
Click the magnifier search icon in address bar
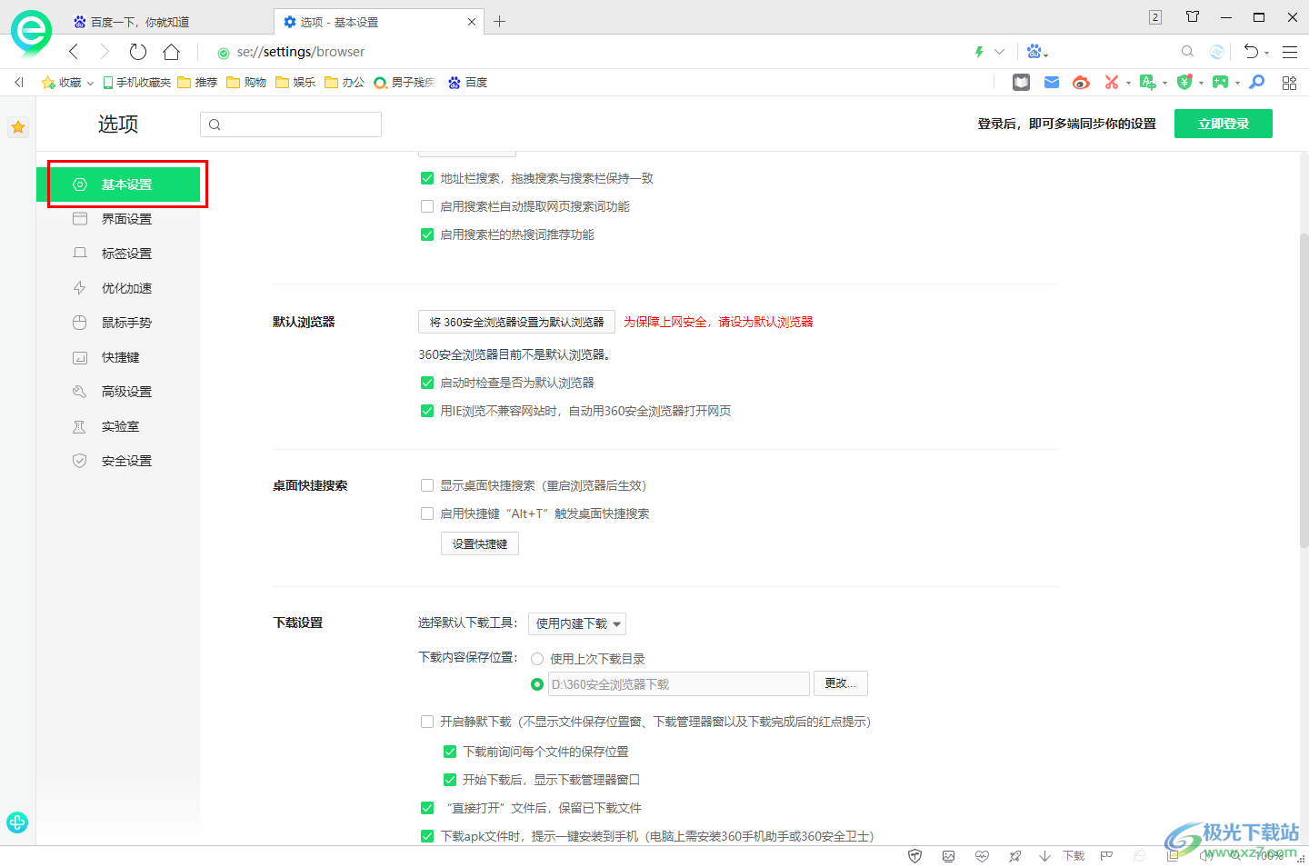click(1187, 52)
